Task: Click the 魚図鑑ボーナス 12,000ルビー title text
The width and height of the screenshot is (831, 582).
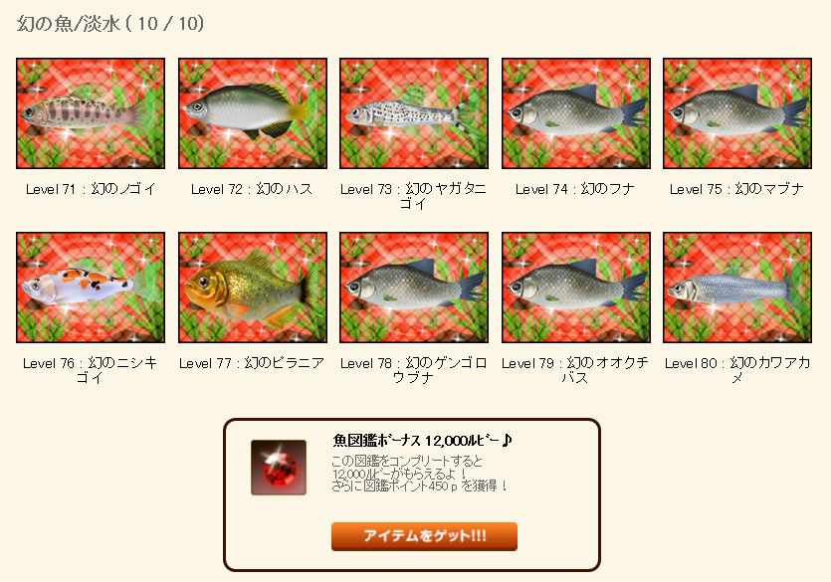Action: pos(422,440)
